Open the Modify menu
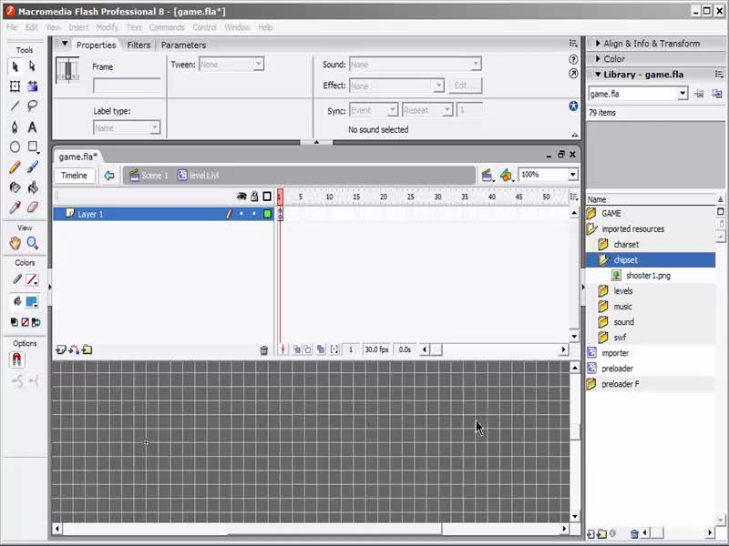 pyautogui.click(x=108, y=27)
